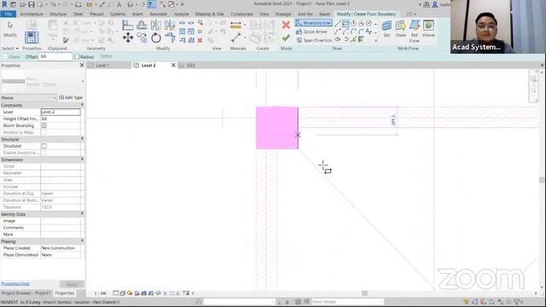Select the Circle draw tool

(x=369, y=24)
